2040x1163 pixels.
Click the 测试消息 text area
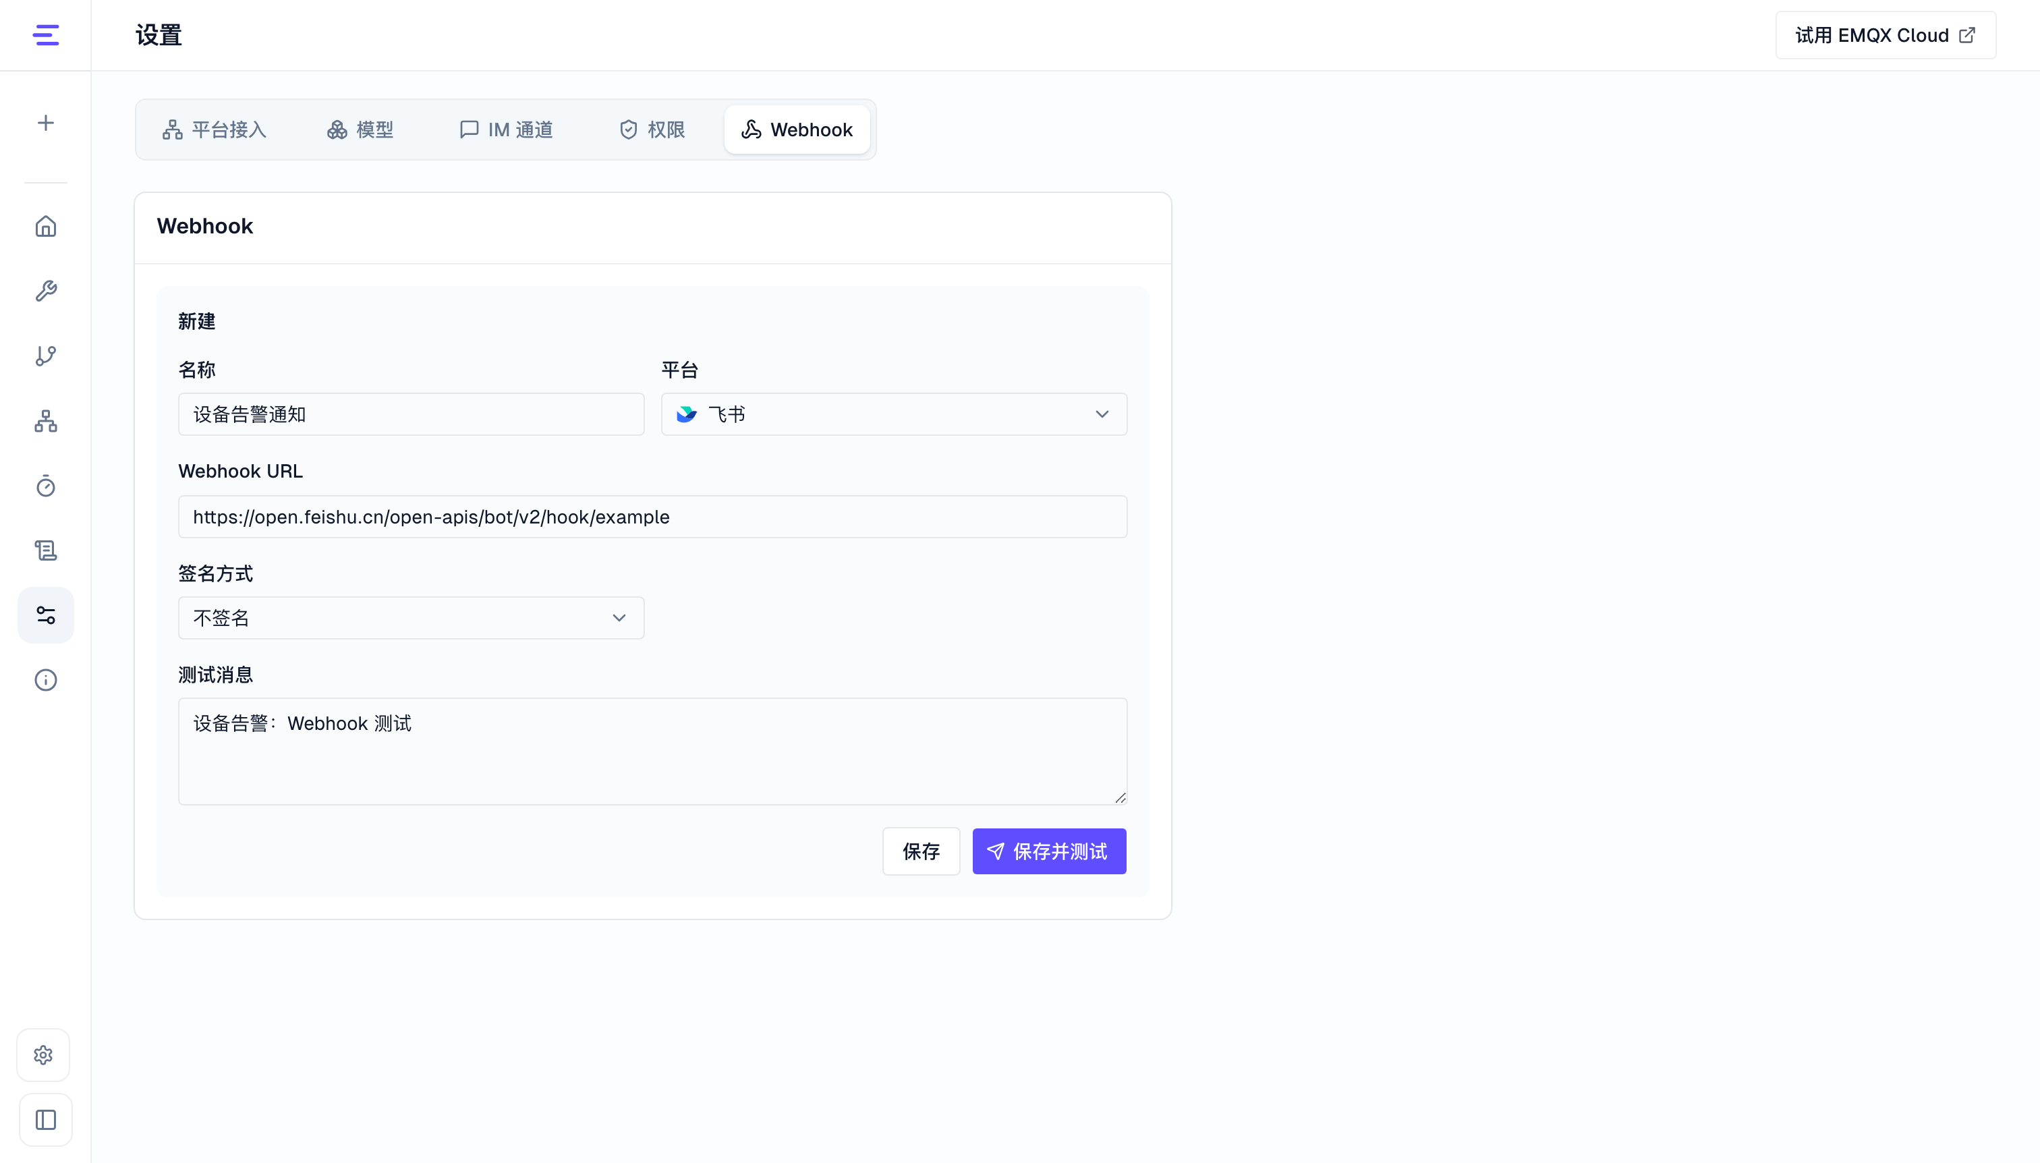(x=652, y=751)
